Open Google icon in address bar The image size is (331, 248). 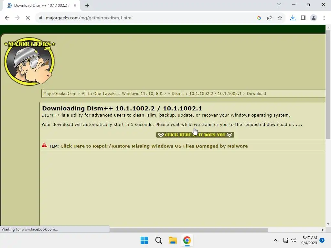(x=259, y=18)
